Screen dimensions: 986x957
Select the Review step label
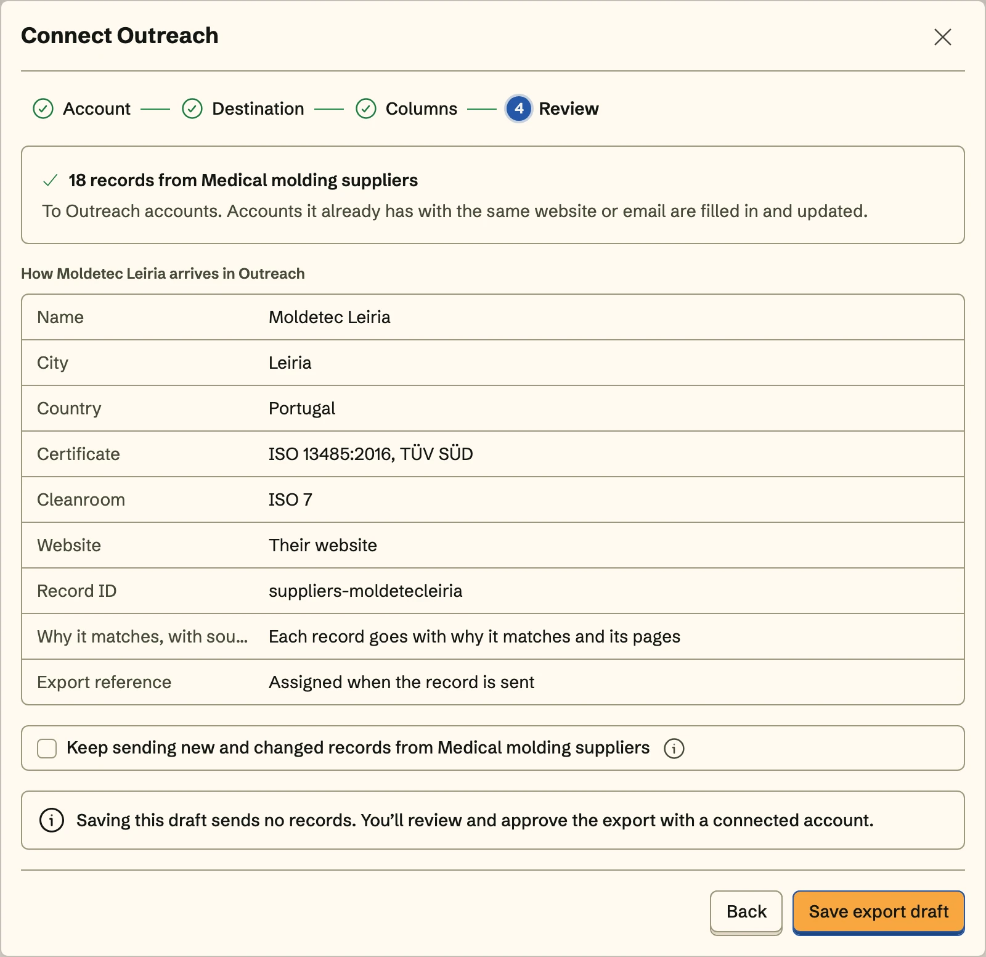(x=569, y=109)
